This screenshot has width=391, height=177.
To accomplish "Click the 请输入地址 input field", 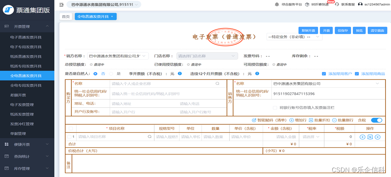I will [x=144, y=104].
